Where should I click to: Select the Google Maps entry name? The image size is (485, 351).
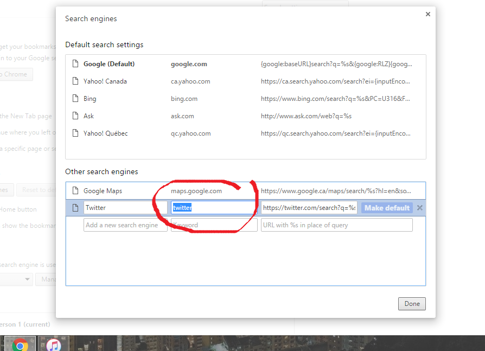click(103, 191)
